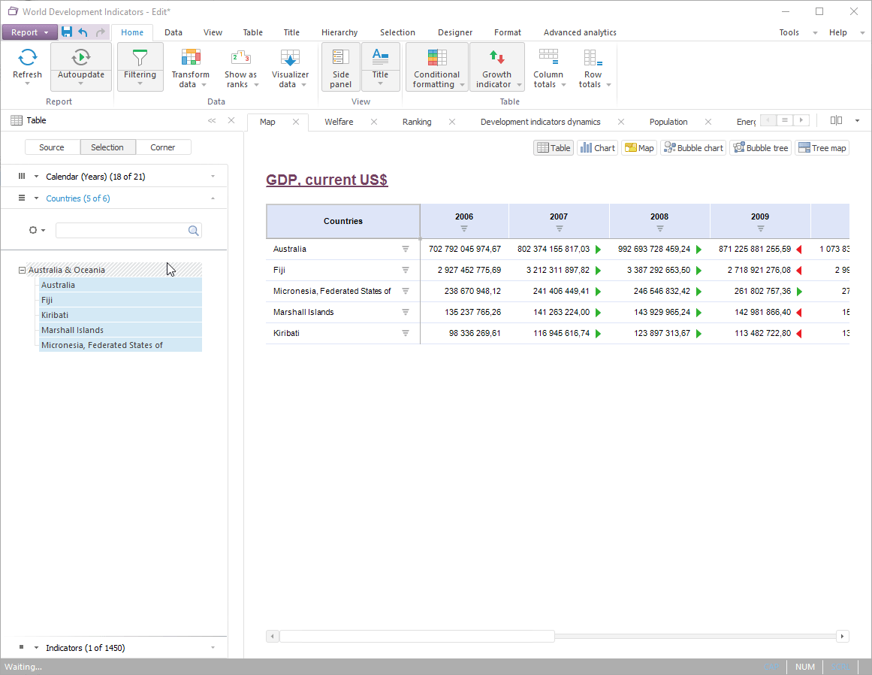Toggle the Autoupdate button

(81, 57)
